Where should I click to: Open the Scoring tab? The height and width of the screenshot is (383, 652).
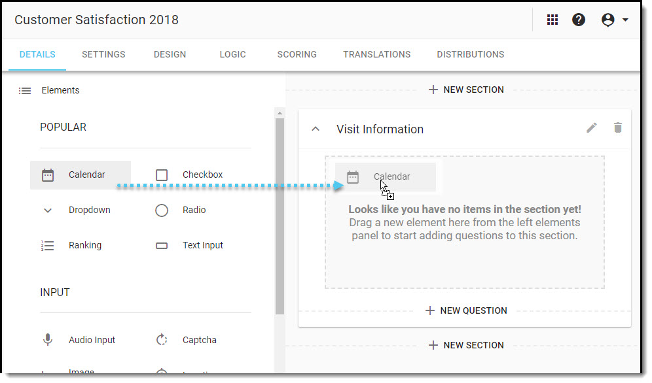297,54
